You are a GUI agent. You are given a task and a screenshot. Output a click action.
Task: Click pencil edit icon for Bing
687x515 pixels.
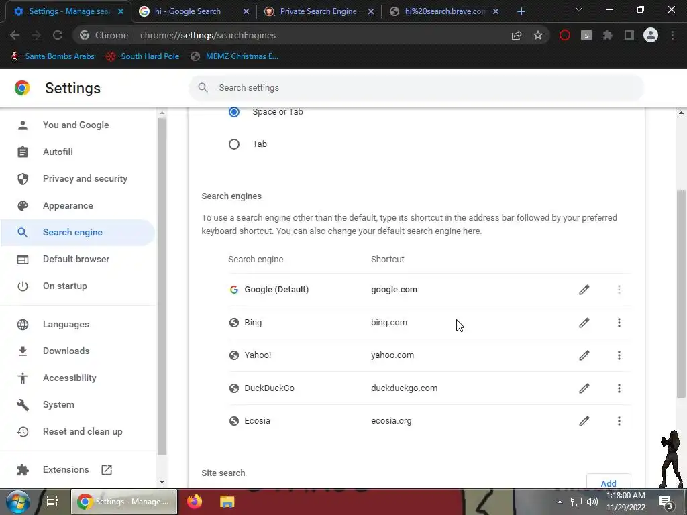click(x=584, y=323)
